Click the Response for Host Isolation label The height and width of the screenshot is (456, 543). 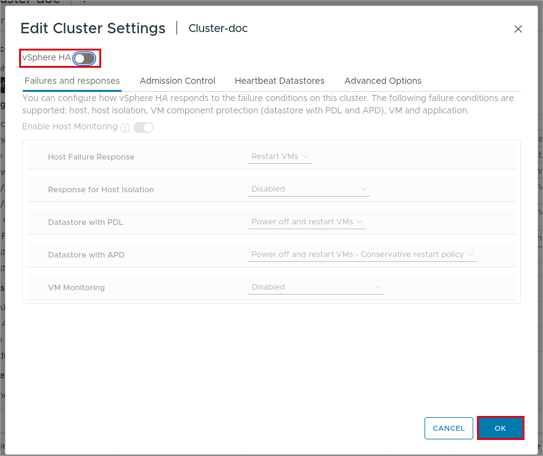pyautogui.click(x=101, y=189)
